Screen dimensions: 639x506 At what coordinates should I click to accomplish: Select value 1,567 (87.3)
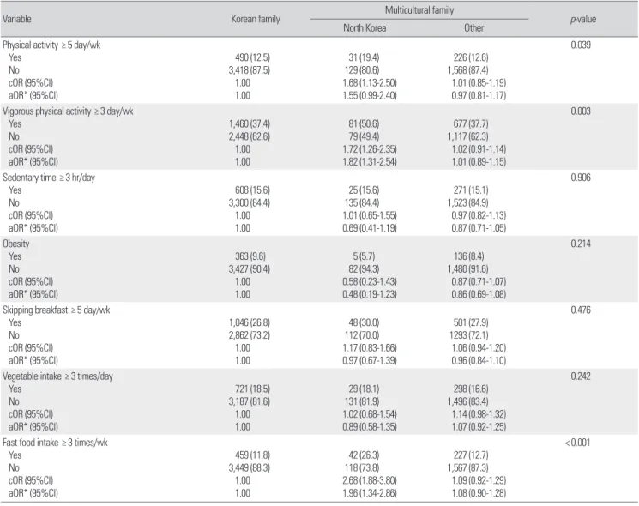coord(467,467)
